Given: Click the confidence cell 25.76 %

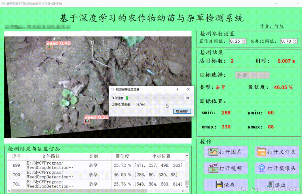Looking at the screenshot, I should click(x=122, y=184).
